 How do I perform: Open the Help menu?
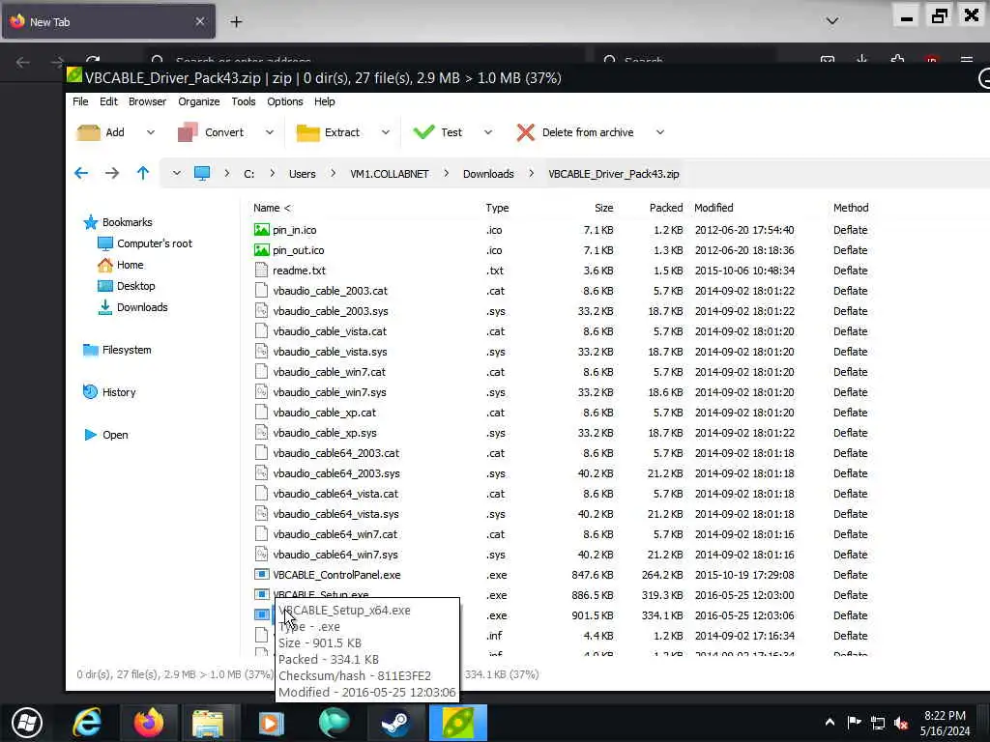point(325,101)
